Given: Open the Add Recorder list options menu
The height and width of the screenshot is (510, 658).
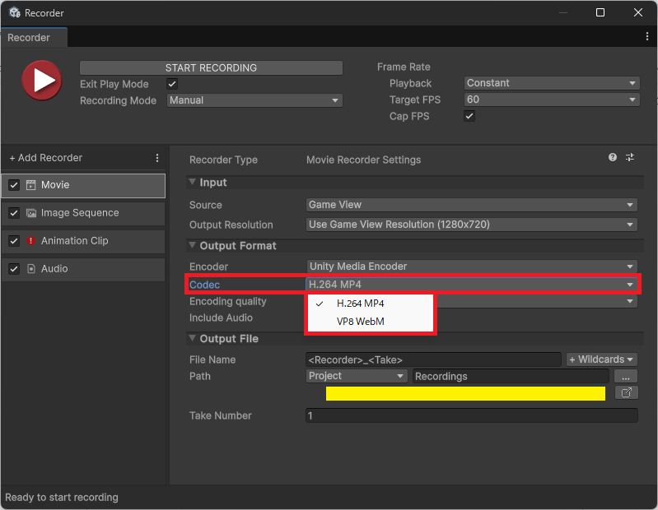Looking at the screenshot, I should coord(157,158).
